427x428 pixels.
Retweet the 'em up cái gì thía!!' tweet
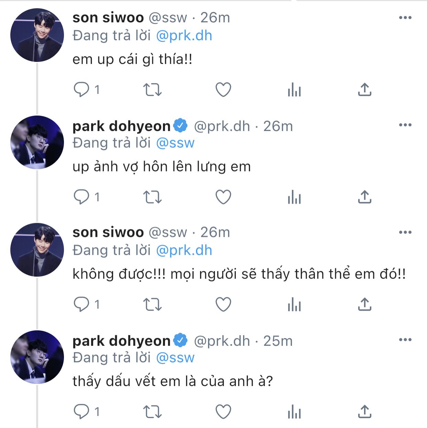152,90
